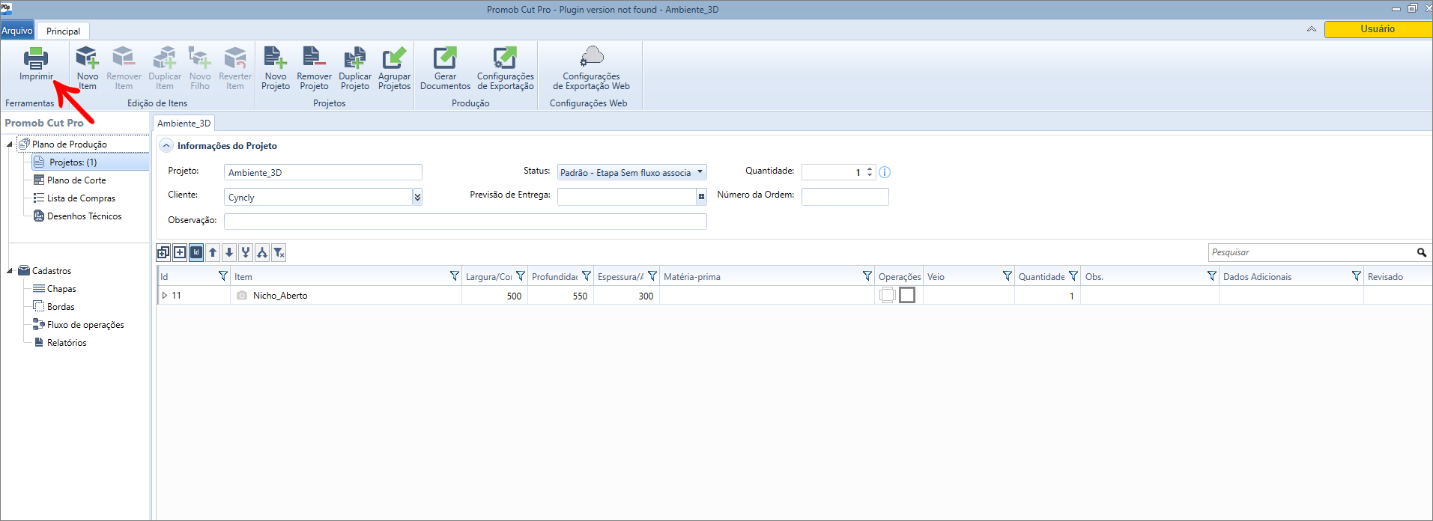The width and height of the screenshot is (1433, 521).
Task: Click the Imprimir printer icon
Action: click(x=35, y=59)
